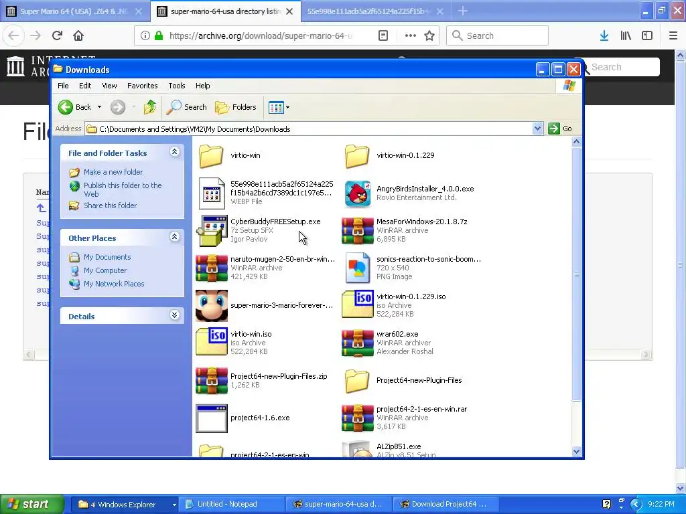Select Project64-new-Plugin-Files.zip icon
Screen dimensions: 686x514
coord(212,380)
